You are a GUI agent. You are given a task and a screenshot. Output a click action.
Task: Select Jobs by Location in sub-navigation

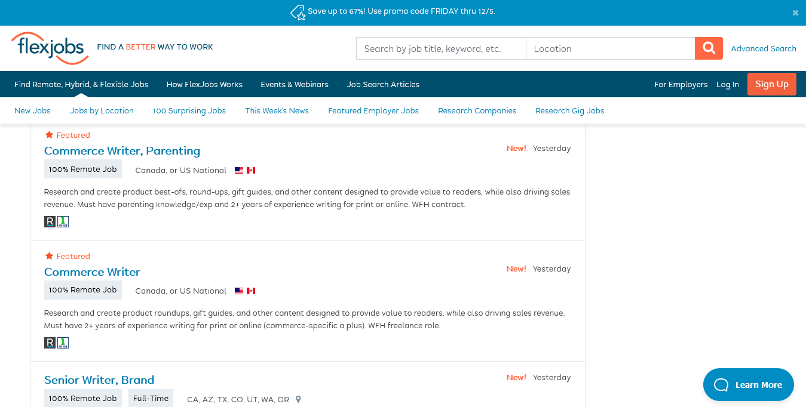[102, 110]
